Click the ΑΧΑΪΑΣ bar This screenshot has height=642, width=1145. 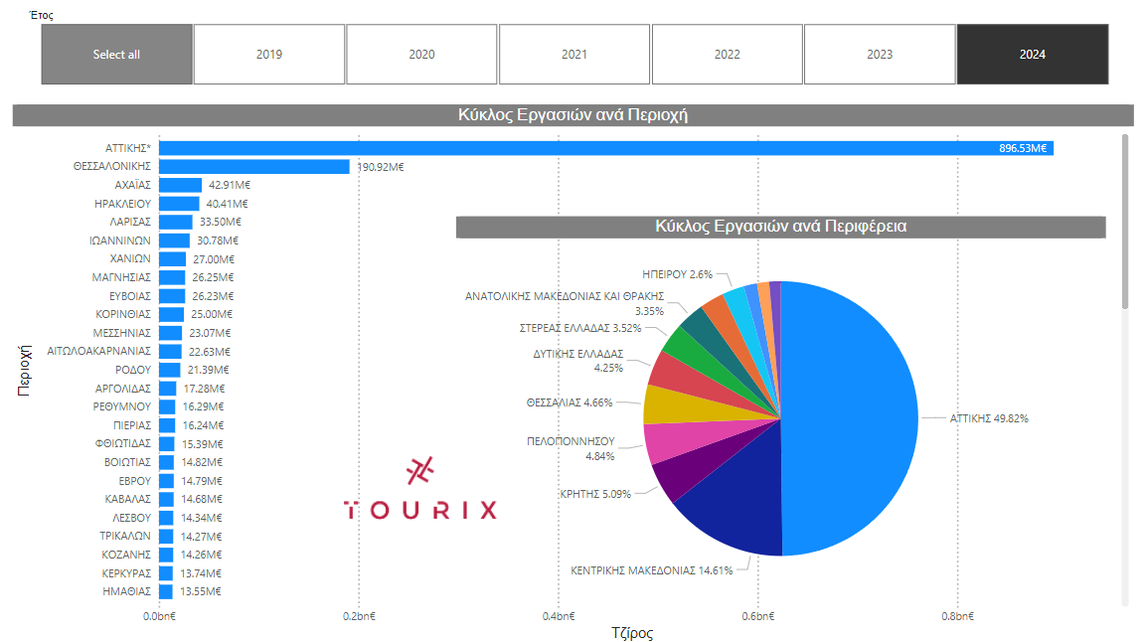click(x=180, y=185)
